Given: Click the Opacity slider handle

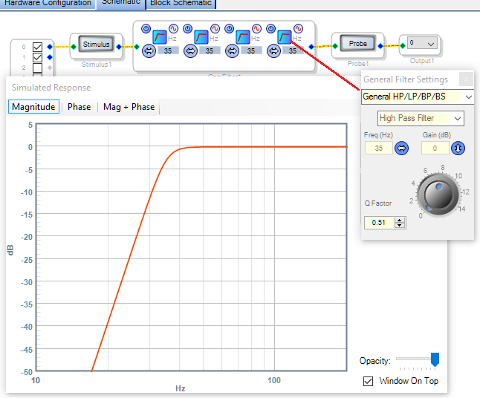Looking at the screenshot, I should click(x=435, y=359).
